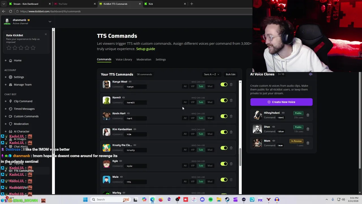Open Manage Team in the sidebar

tap(23, 84)
